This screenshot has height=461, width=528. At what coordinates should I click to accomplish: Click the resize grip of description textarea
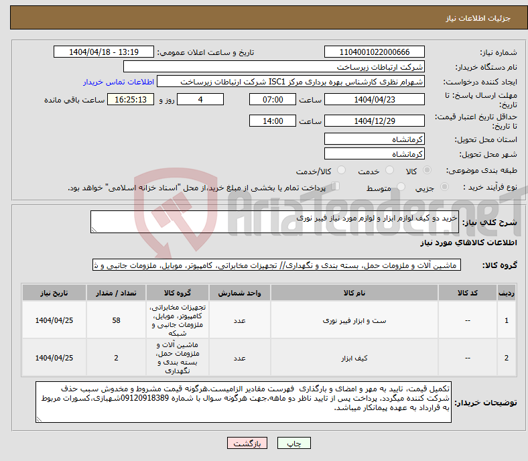pos(94,229)
